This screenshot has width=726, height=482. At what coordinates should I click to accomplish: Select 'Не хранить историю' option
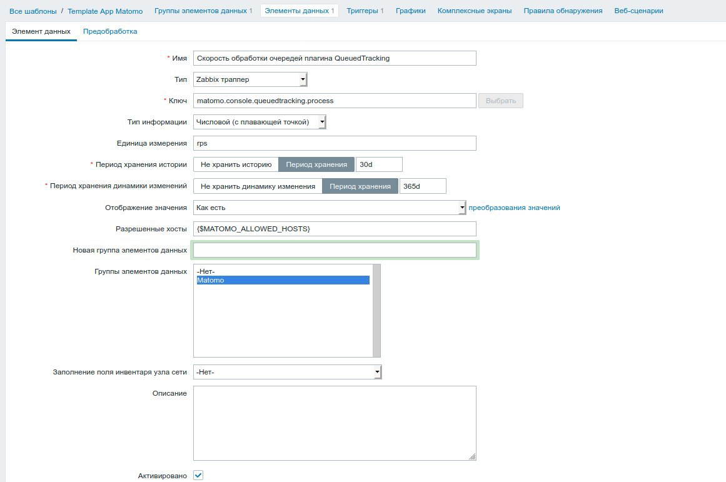coord(236,165)
